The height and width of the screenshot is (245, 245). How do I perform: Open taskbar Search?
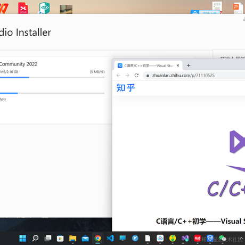pos(35,238)
